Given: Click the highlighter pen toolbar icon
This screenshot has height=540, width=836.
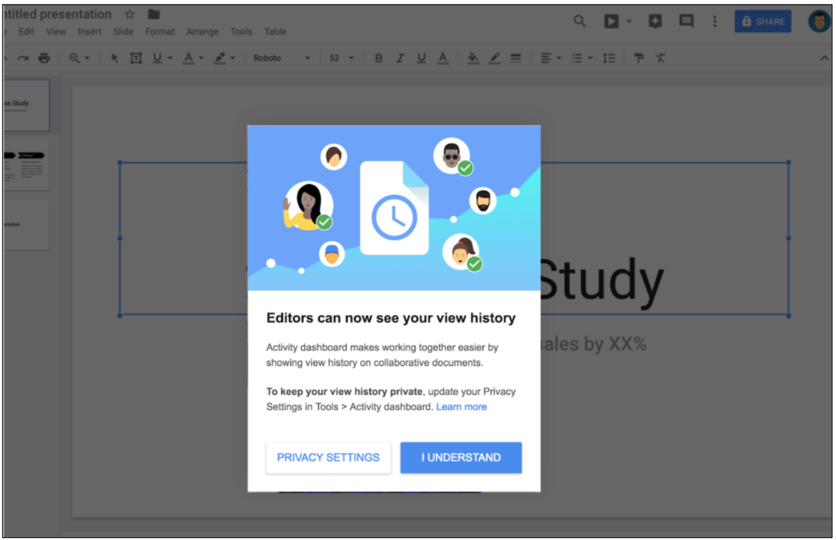Looking at the screenshot, I should coord(220,58).
